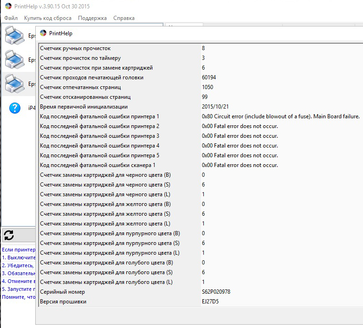Select the first Epson printer icon
The image size is (363, 328).
point(14,35)
